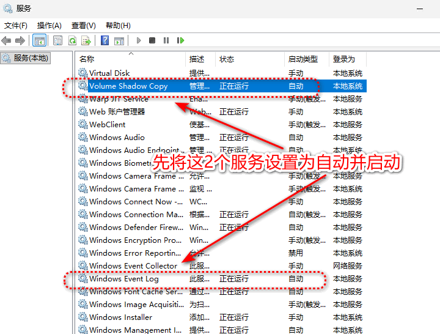Click the gear icon beside Virtual Disk
Image resolution: width=440 pixels, height=334 pixels.
coord(82,73)
